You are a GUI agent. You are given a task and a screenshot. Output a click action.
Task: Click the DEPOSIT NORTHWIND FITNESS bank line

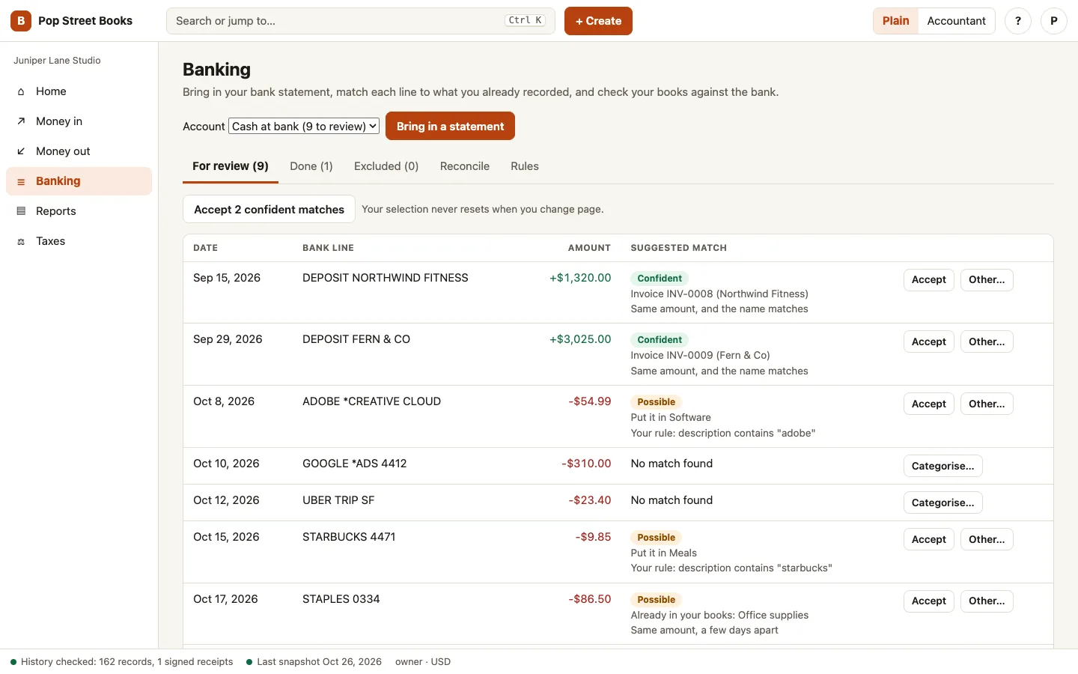pos(385,278)
